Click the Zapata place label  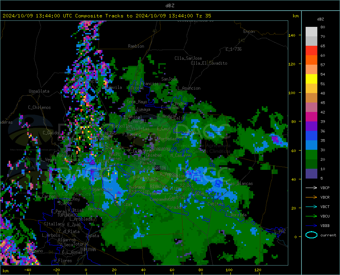[93, 236]
